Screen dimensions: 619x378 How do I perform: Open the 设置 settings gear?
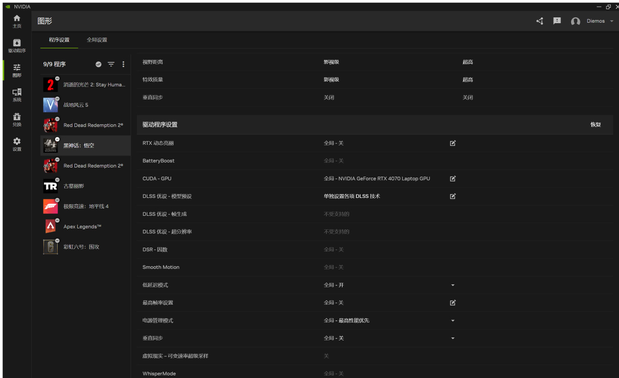click(x=17, y=144)
